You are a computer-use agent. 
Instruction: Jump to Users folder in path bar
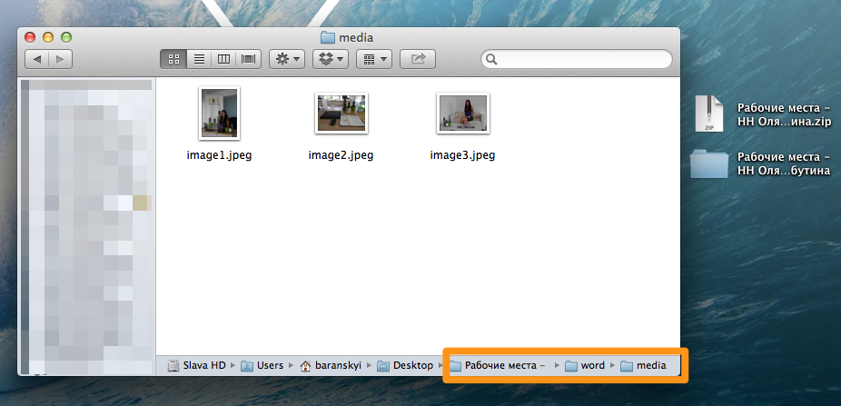click(x=262, y=366)
